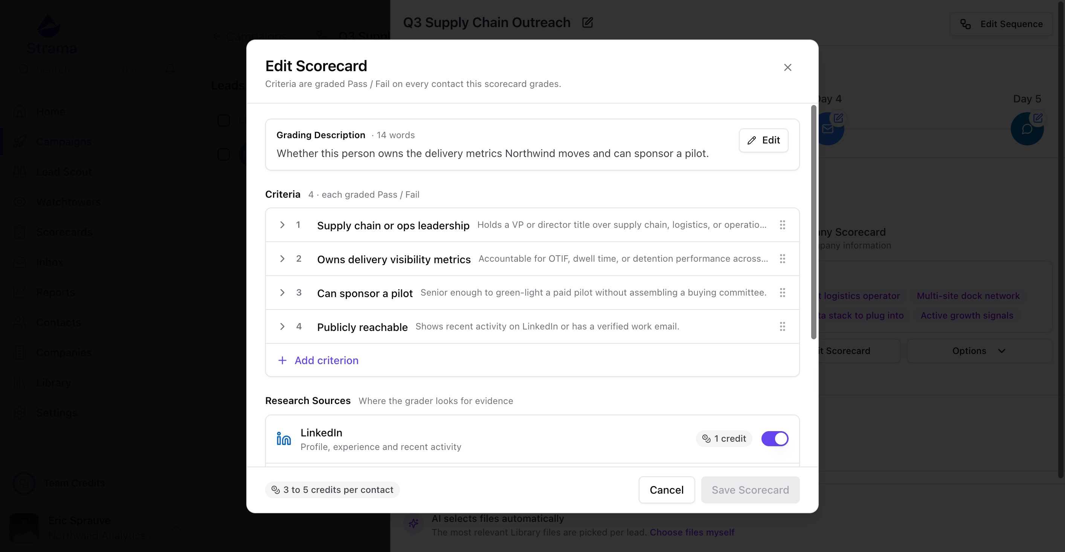Click the Save Scorecard button
Screen dimensions: 1065x552
coord(750,490)
